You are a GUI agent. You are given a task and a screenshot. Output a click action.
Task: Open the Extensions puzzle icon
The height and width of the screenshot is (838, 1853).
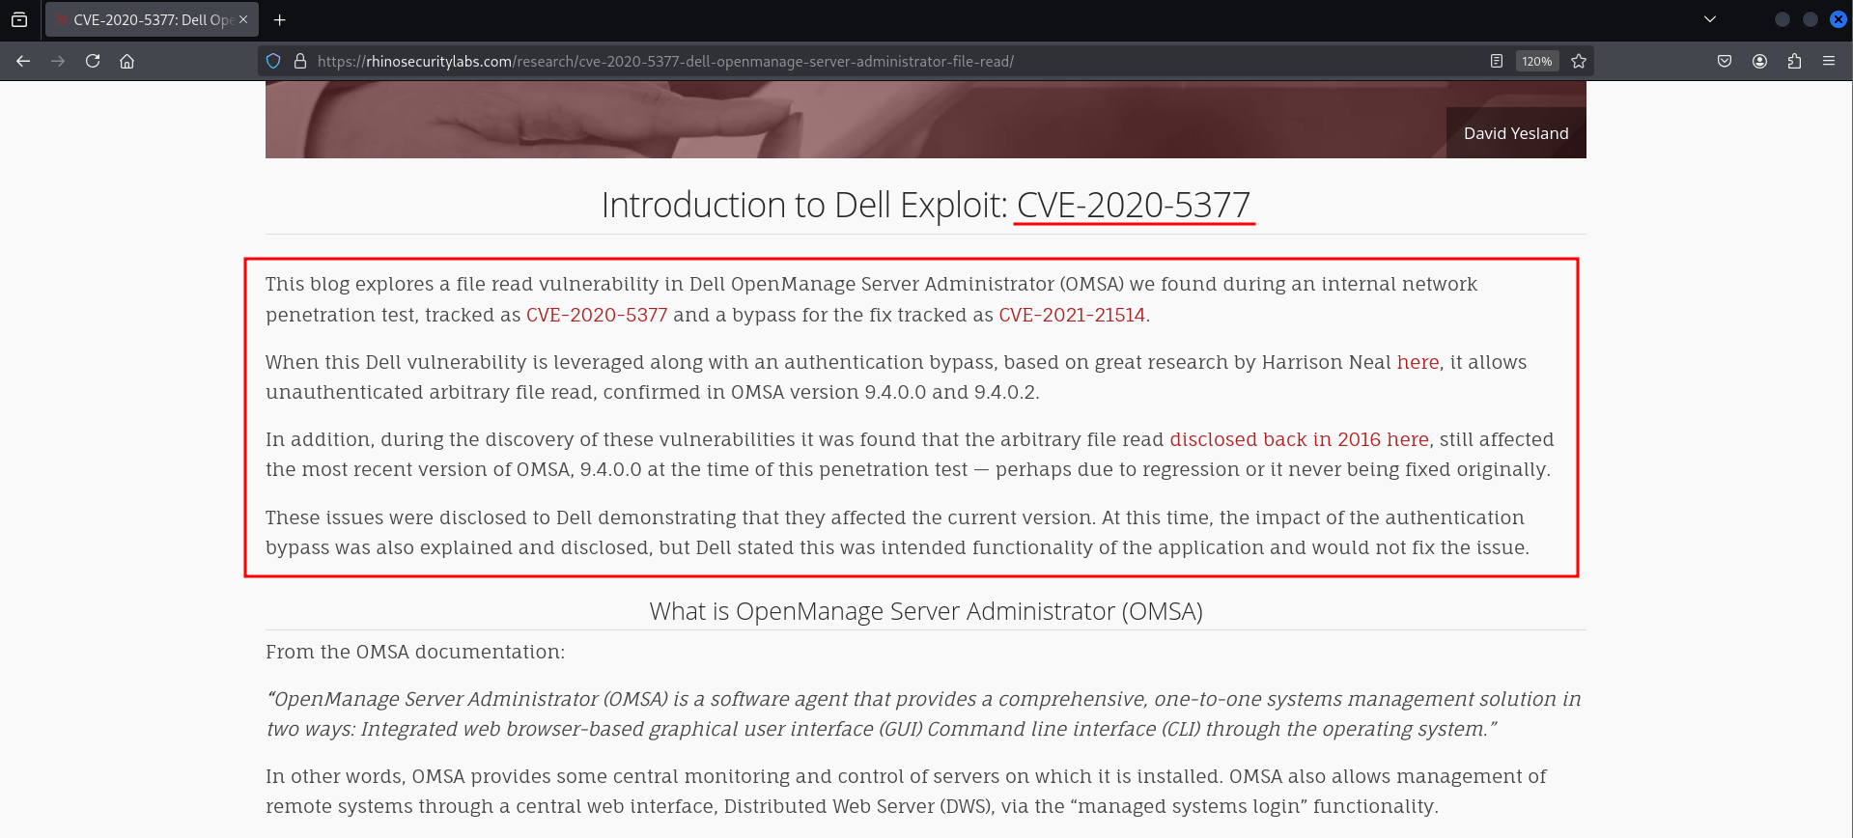pyautogui.click(x=1794, y=61)
